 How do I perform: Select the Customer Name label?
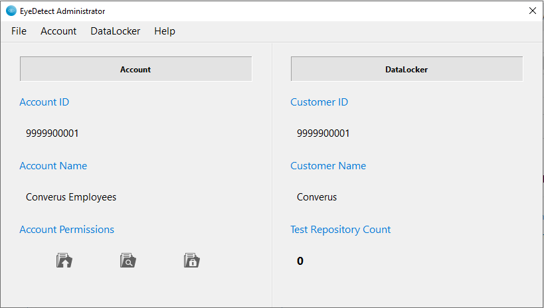click(328, 166)
